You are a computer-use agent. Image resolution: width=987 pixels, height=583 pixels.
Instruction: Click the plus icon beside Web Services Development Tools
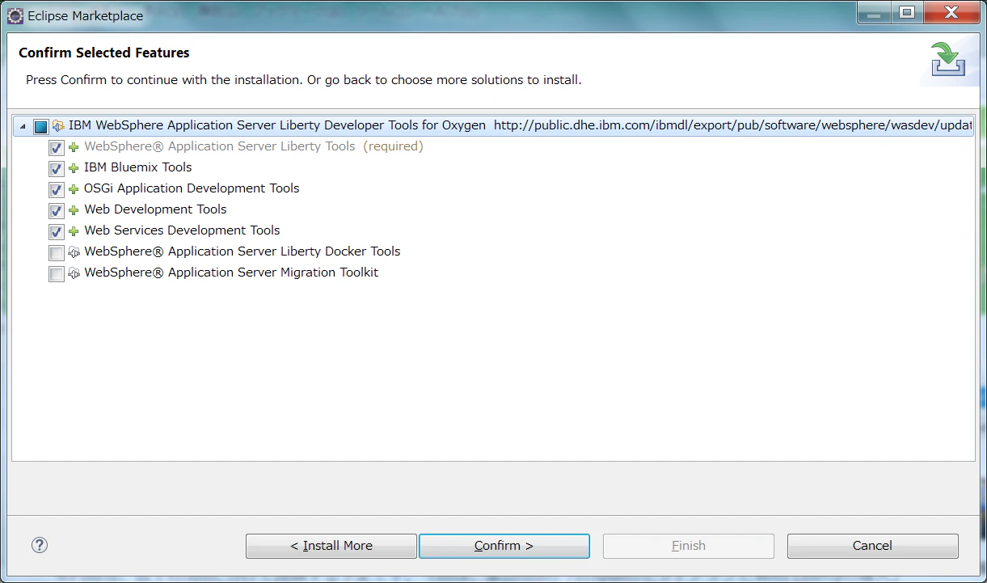[74, 231]
